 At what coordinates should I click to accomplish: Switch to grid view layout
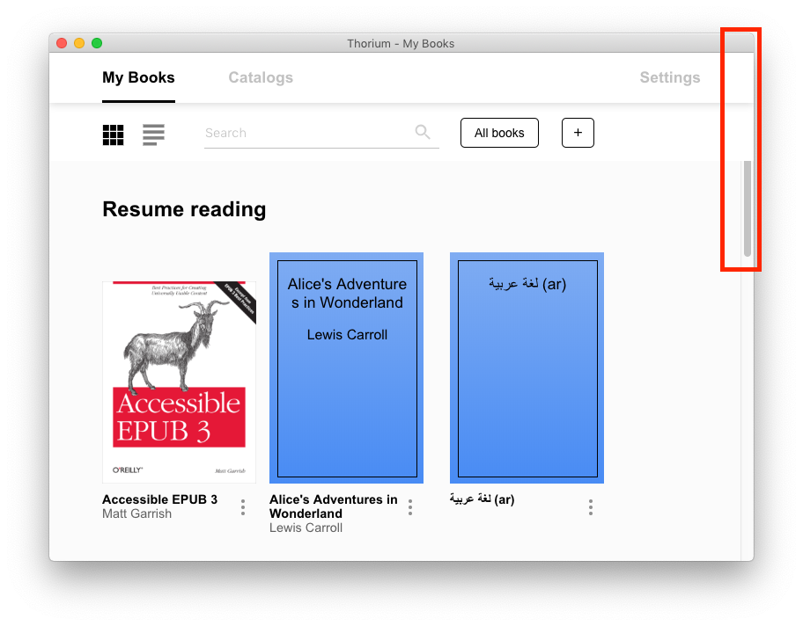113,135
